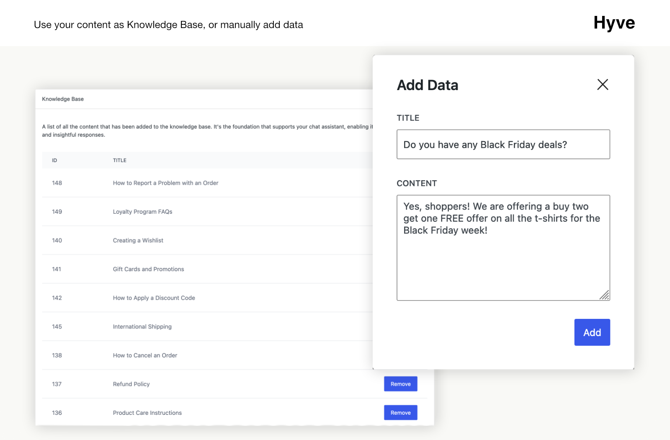670x440 pixels.
Task: Close the Add Data dialog
Action: point(603,85)
